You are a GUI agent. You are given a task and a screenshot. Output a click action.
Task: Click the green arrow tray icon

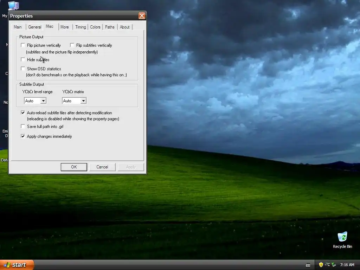coord(334,265)
